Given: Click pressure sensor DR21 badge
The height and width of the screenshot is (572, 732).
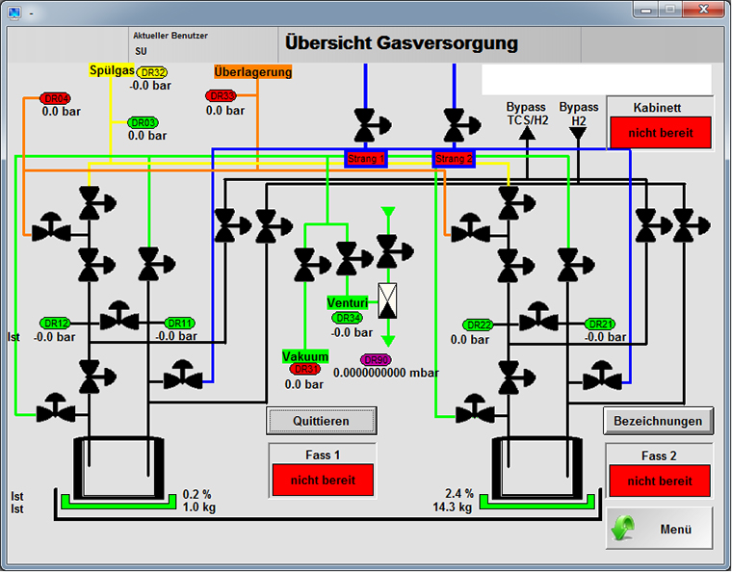Looking at the screenshot, I should 600,324.
